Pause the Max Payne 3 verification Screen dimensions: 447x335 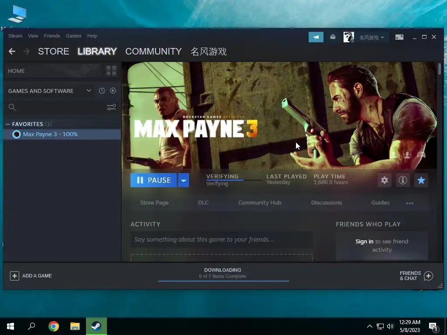tap(154, 180)
